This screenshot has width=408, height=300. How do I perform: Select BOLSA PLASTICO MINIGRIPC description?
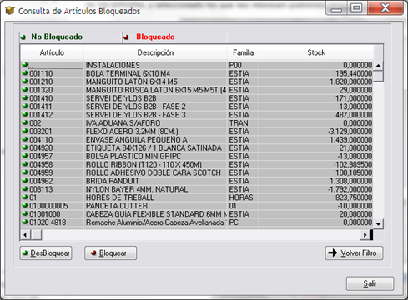133,156
